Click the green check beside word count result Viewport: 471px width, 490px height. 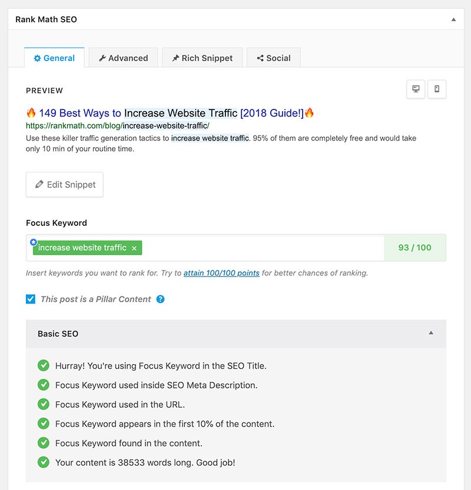point(43,462)
